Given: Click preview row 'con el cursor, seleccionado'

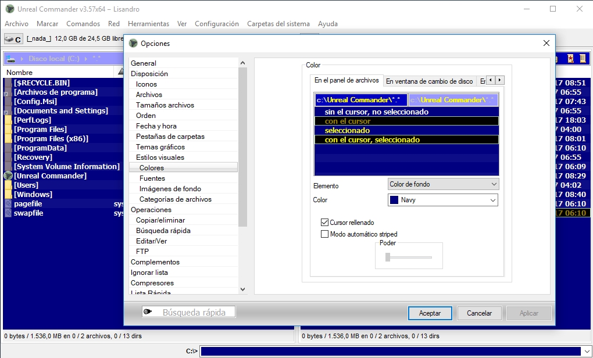Looking at the screenshot, I should coord(406,140).
